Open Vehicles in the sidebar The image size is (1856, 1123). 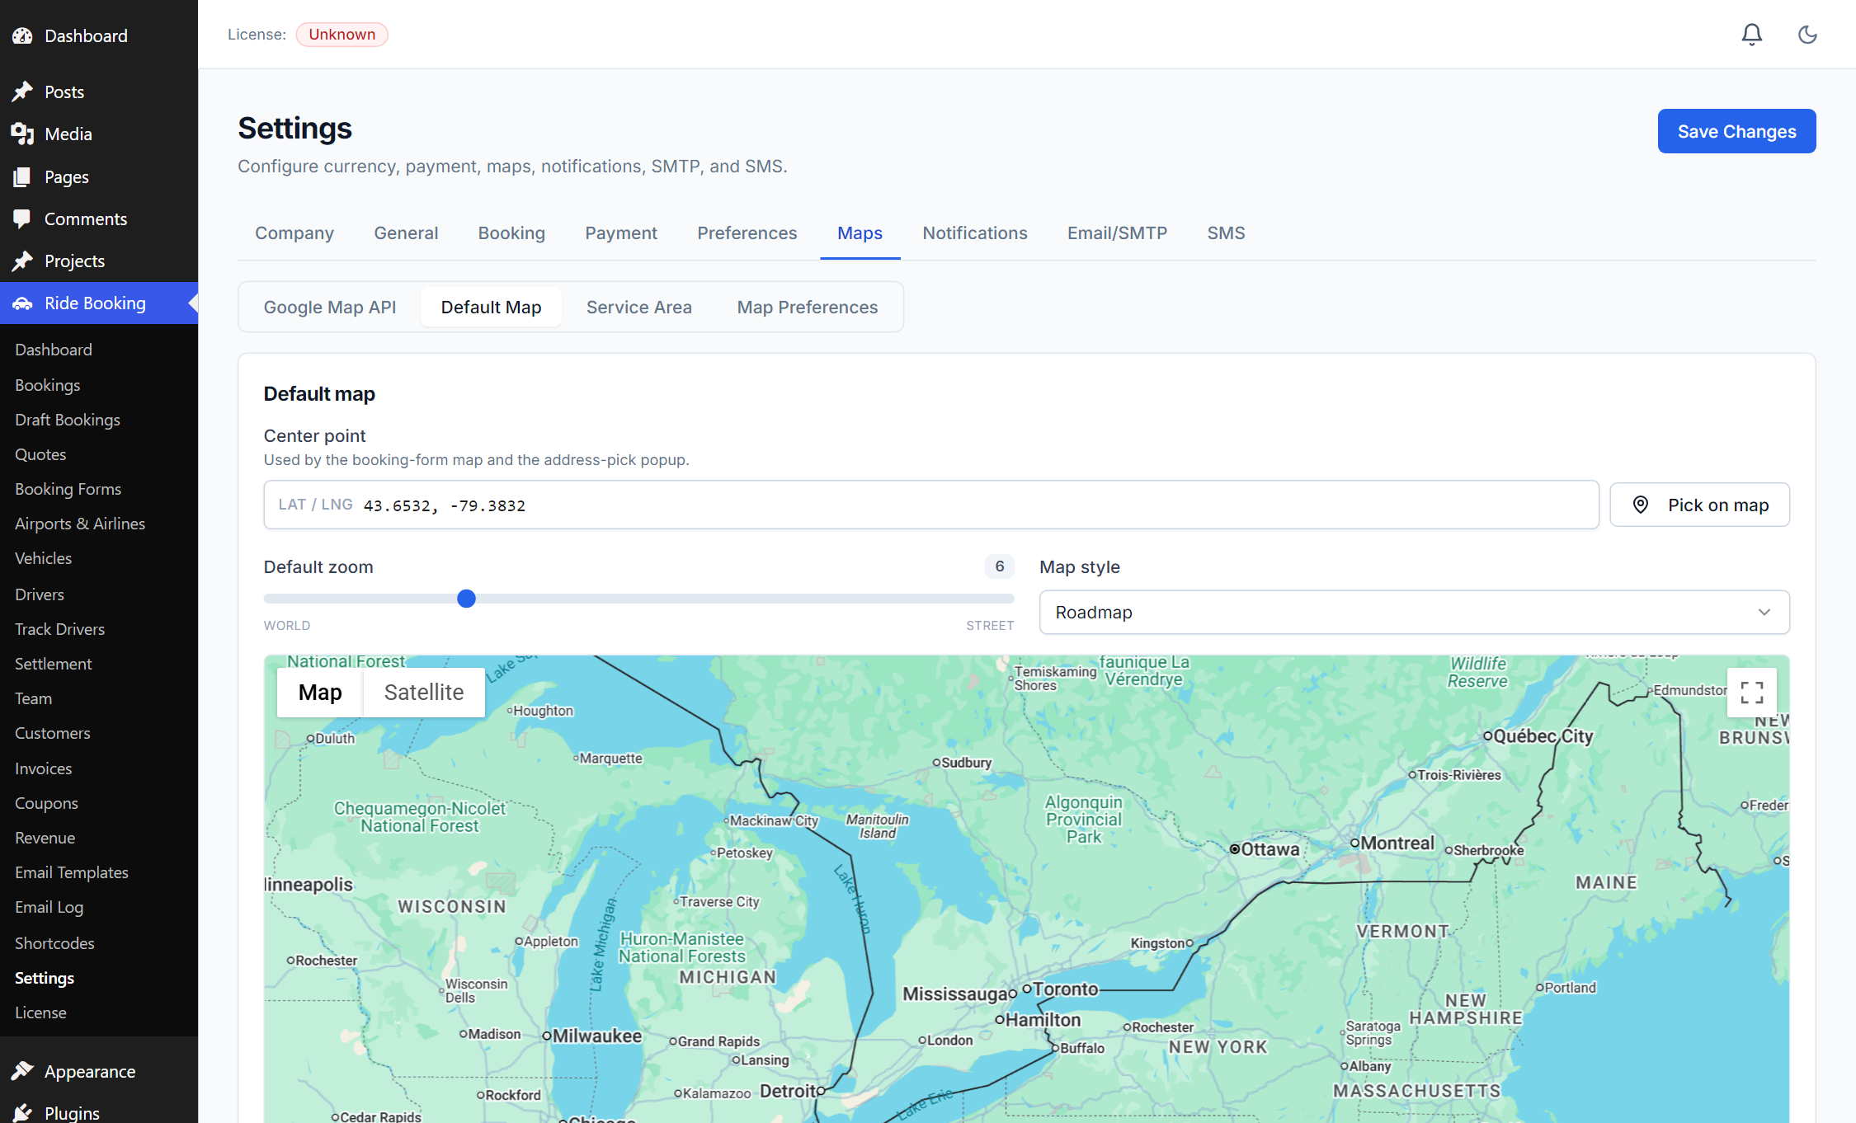pyautogui.click(x=43, y=558)
